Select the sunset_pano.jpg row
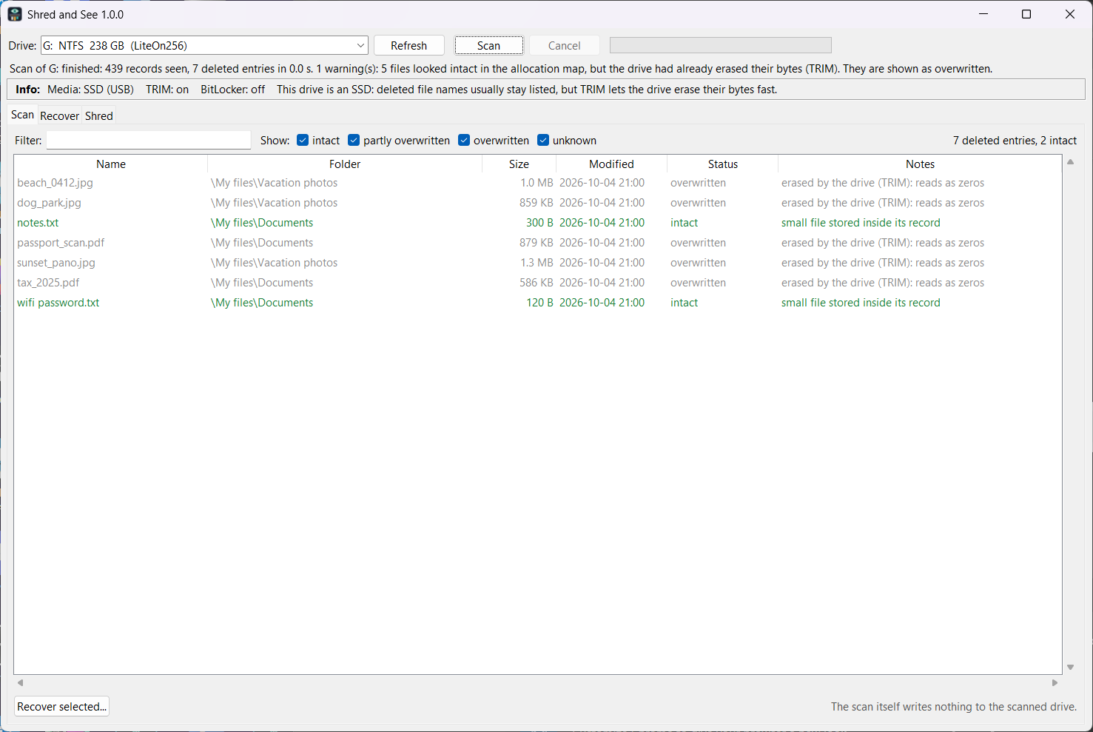Screen dimensions: 1093x732 click(x=538, y=263)
